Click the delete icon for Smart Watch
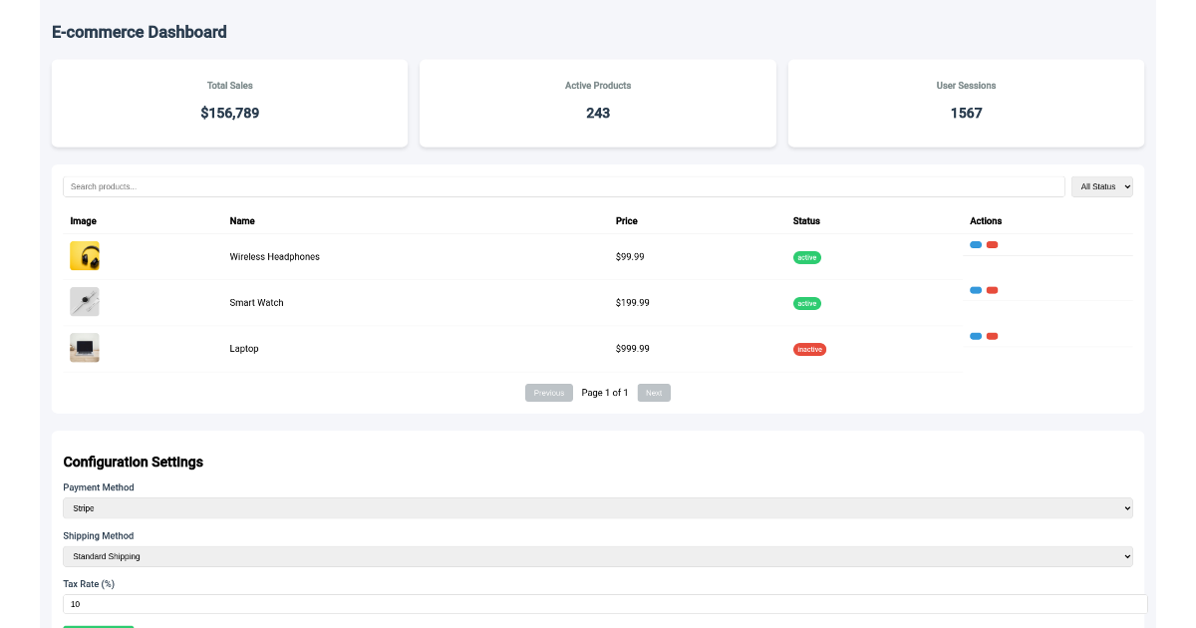The image size is (1196, 628). point(992,290)
